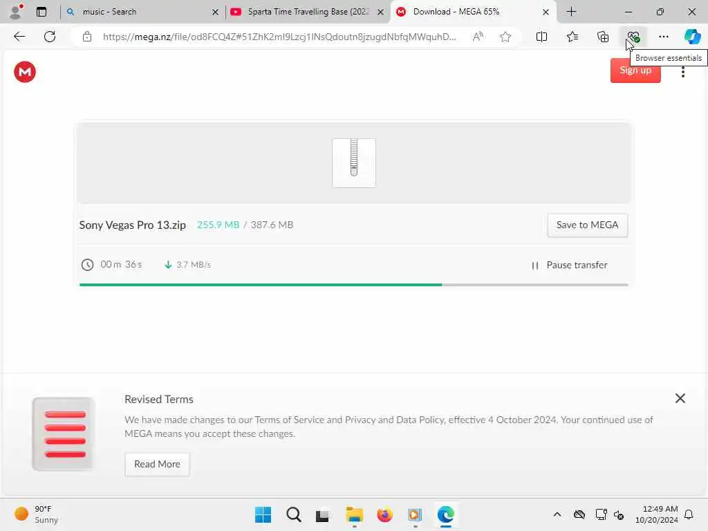Dismiss the Revised Terms banner
The height and width of the screenshot is (531, 708).
point(680,398)
